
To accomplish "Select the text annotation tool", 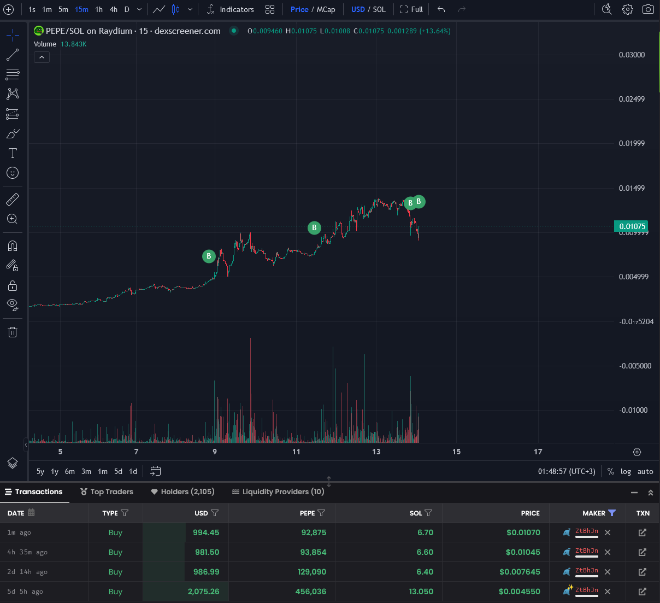I will 13,153.
